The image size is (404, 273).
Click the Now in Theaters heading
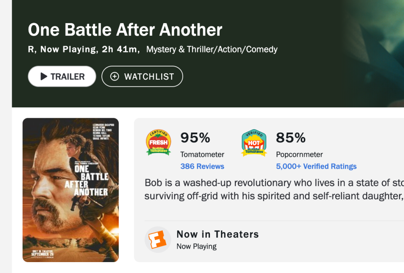217,234
